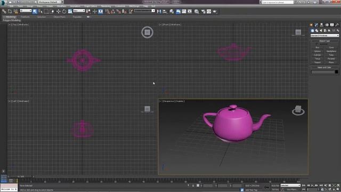This screenshot has width=341, height=192.
Task: Open the Material Editor
Action: (x=197, y=11)
